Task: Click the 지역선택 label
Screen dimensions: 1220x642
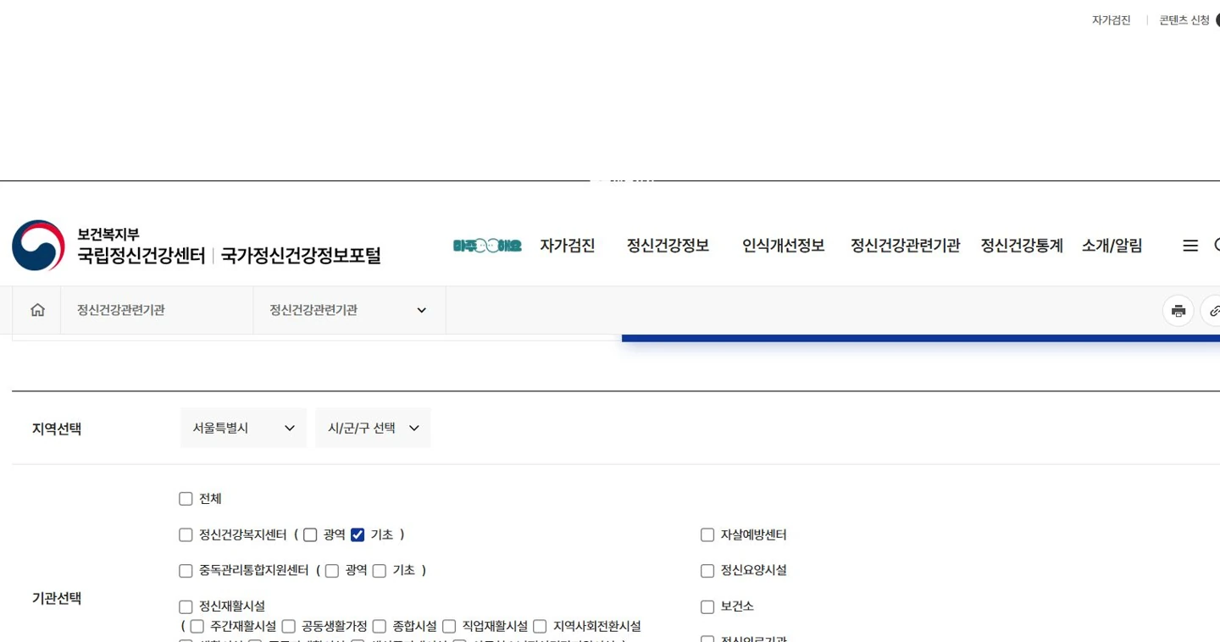Action: [x=57, y=429]
